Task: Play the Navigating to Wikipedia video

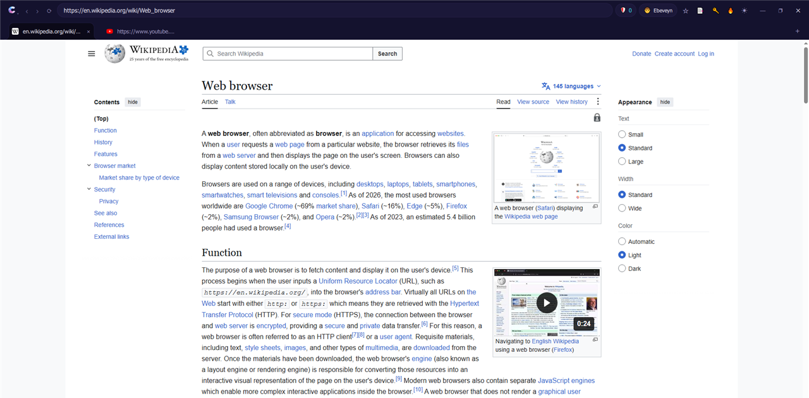Action: (547, 303)
